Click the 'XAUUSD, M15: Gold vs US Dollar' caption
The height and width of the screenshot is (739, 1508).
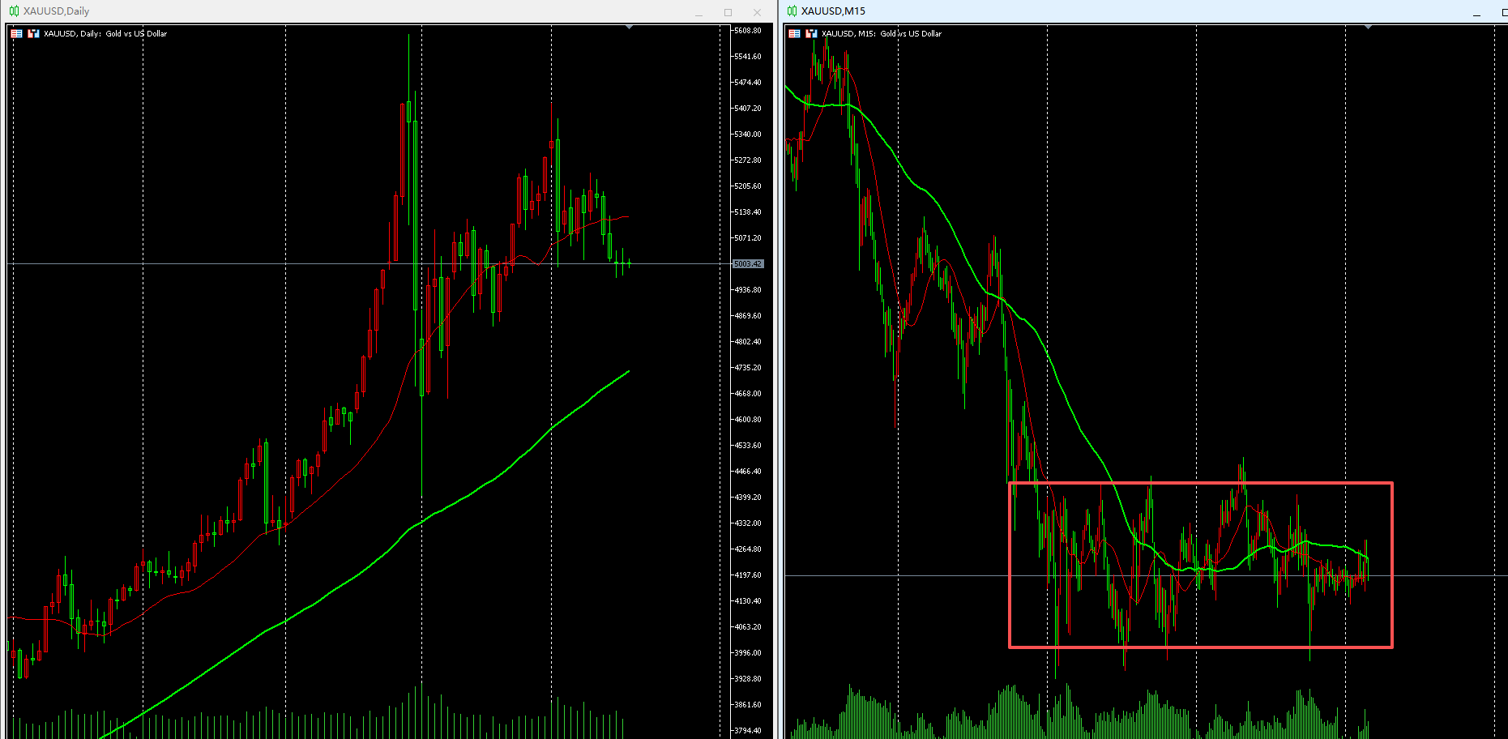click(882, 34)
